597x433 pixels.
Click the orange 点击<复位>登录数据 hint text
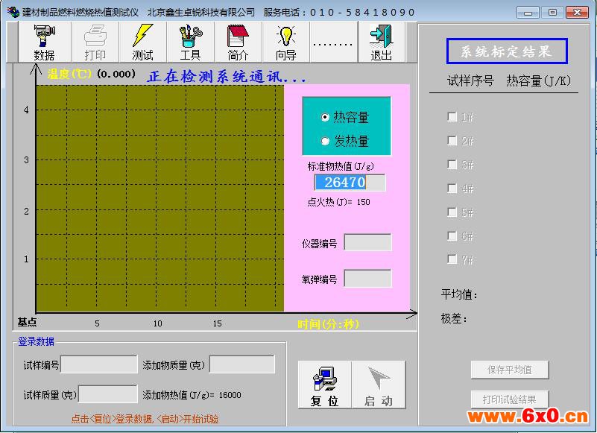click(145, 419)
